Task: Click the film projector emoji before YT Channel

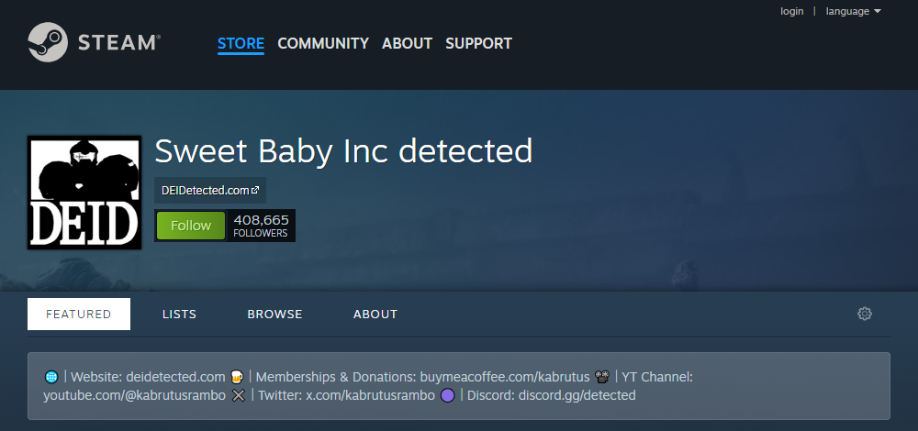Action: click(x=602, y=377)
